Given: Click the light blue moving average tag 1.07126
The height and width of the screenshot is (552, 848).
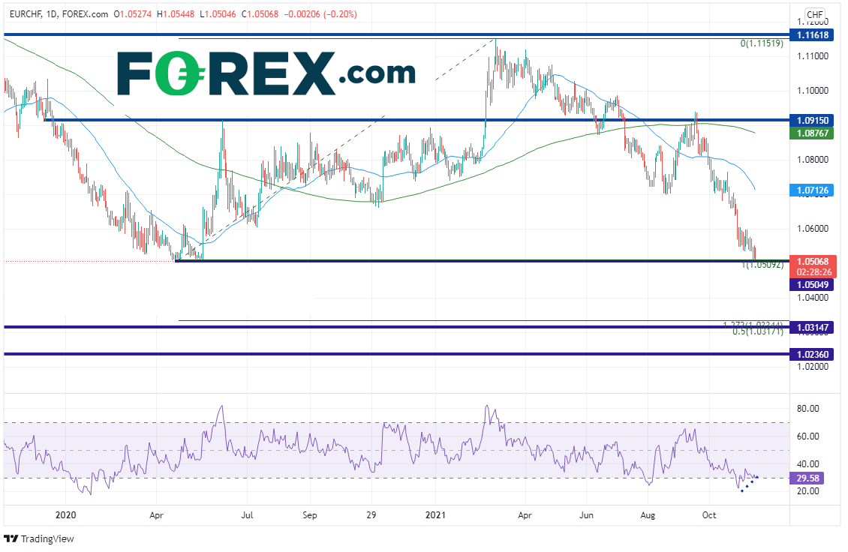Looking at the screenshot, I should coord(813,190).
